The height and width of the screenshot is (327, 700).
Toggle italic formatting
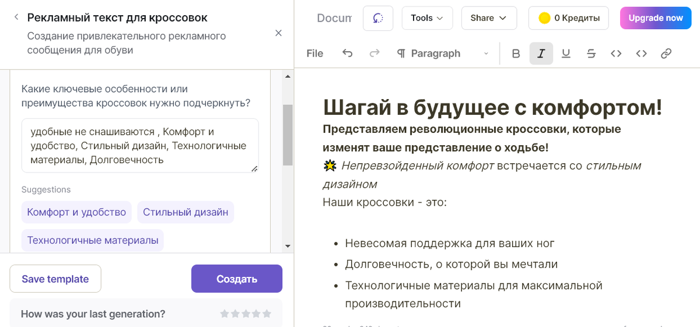pyautogui.click(x=541, y=54)
